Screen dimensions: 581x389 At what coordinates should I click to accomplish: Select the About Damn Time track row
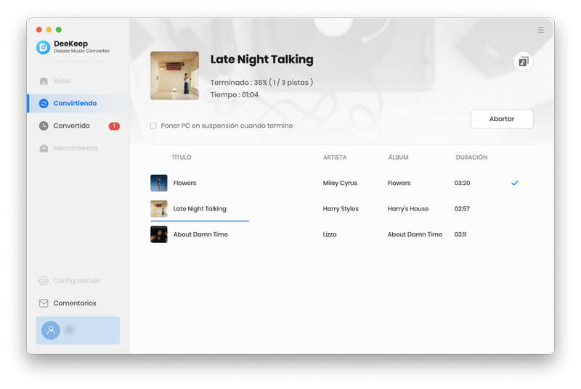334,234
